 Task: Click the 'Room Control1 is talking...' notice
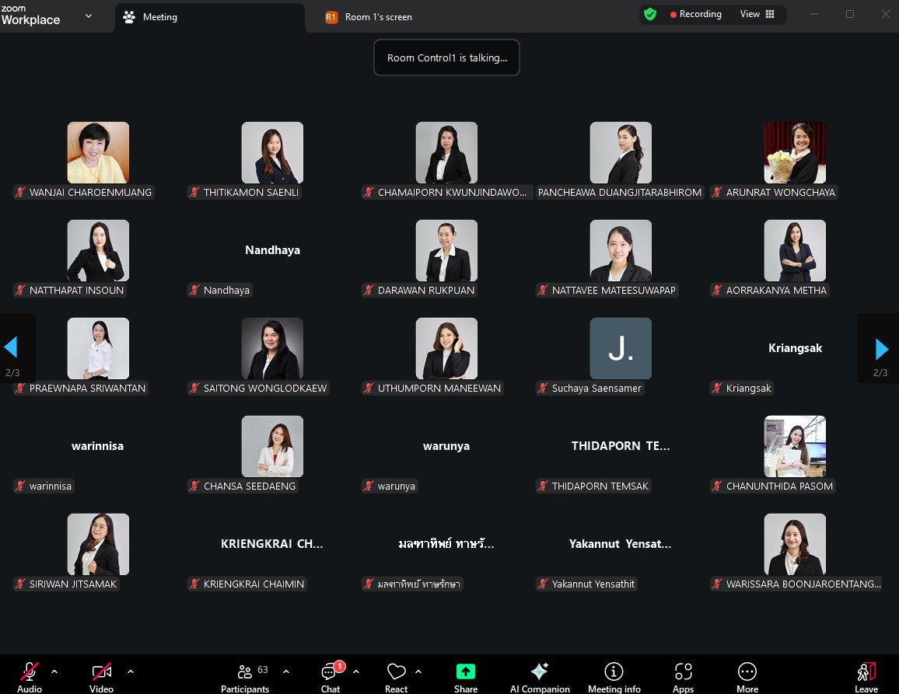click(446, 58)
